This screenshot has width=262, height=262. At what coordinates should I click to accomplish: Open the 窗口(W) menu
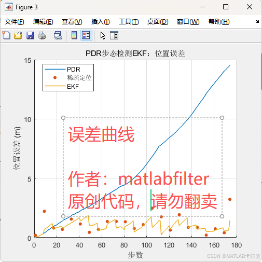188,22
